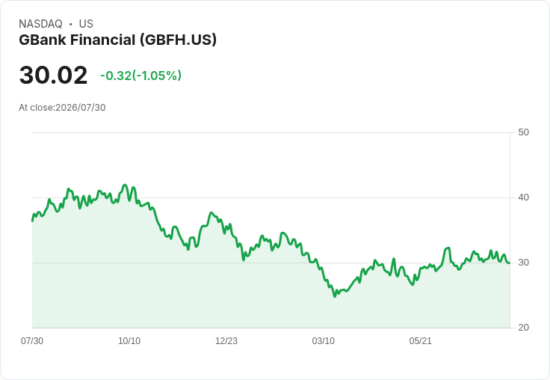Click the NASDAQ exchange label

(40, 24)
